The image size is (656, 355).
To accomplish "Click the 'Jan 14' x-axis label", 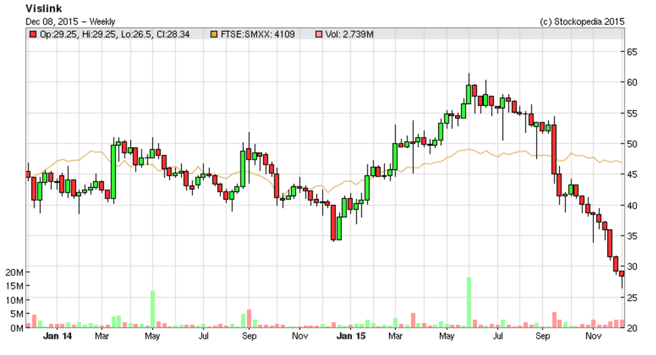I will point(58,336).
